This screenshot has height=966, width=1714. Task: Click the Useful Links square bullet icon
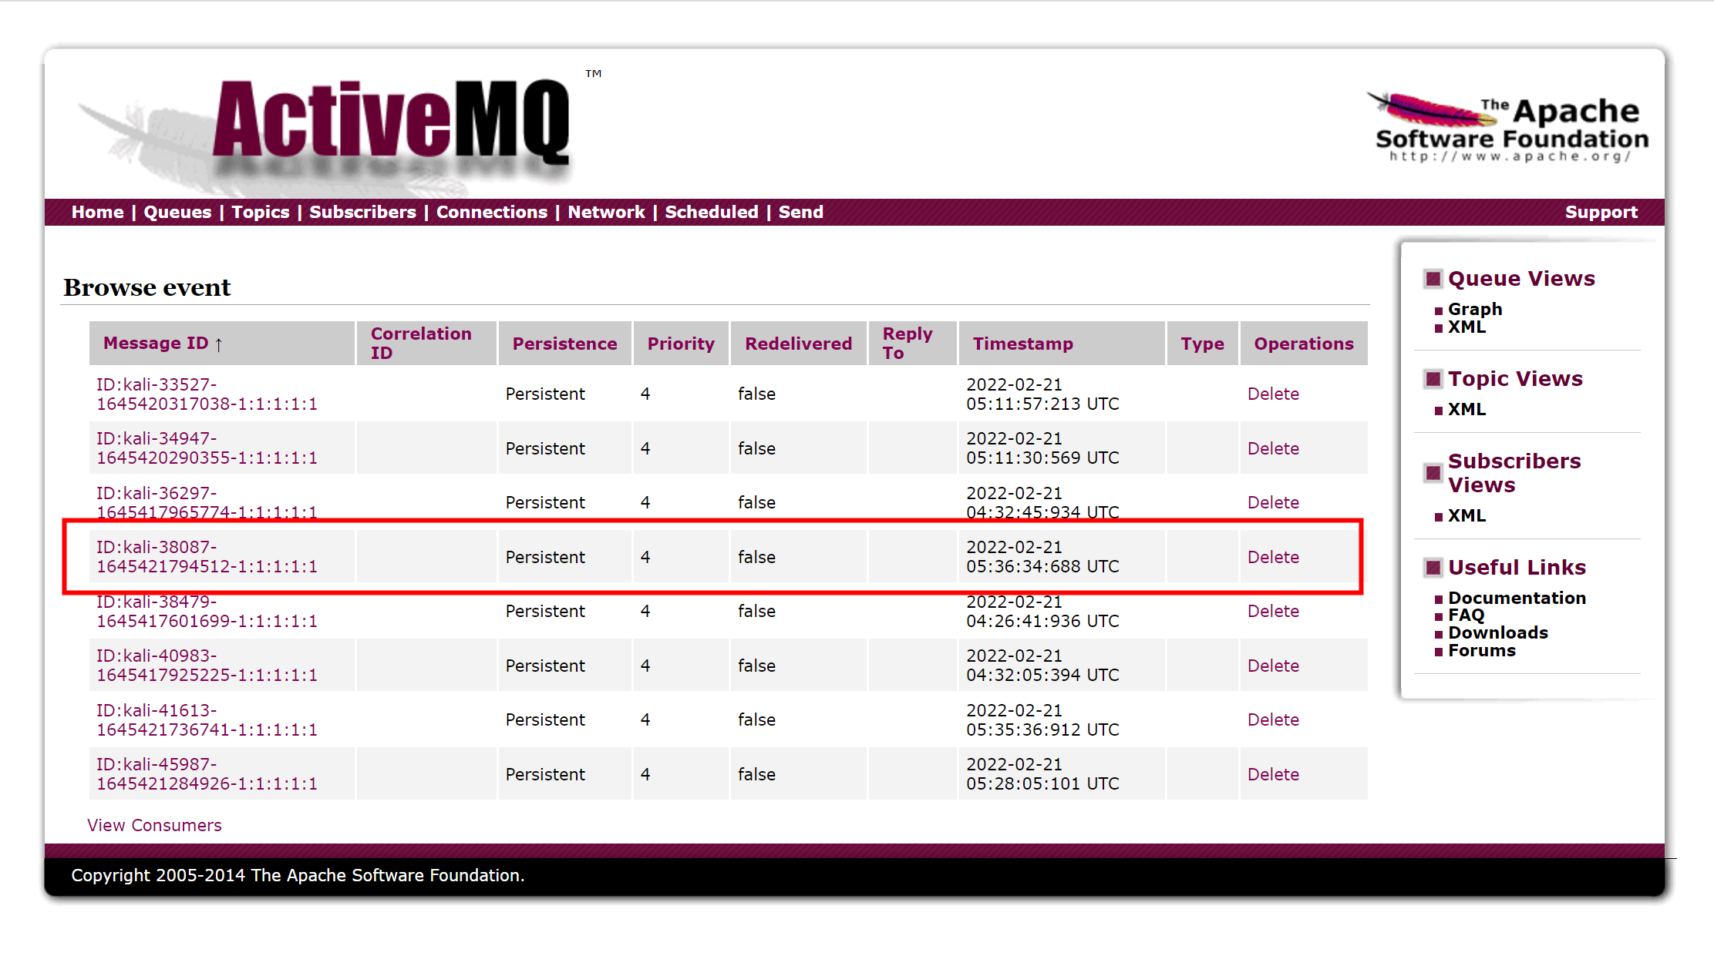tap(1433, 568)
